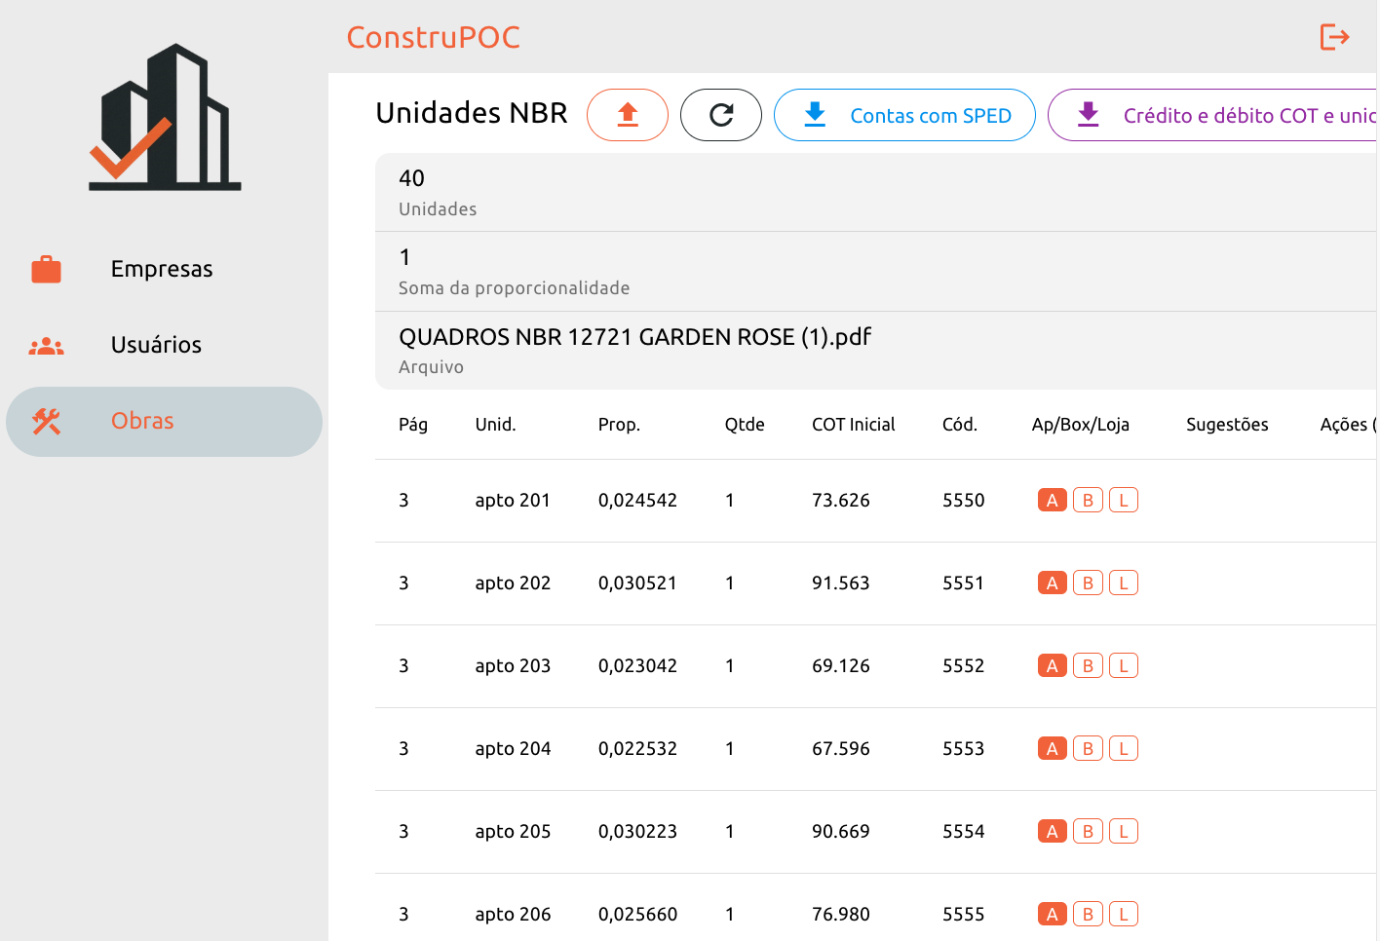Click the COT Inicial column header
The image size is (1380, 941).
854,425
